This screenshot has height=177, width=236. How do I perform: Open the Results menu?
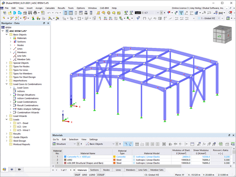click(61, 8)
